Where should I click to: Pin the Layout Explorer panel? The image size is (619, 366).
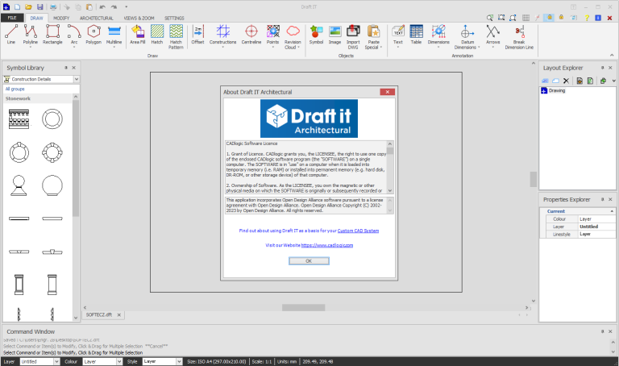click(x=602, y=68)
